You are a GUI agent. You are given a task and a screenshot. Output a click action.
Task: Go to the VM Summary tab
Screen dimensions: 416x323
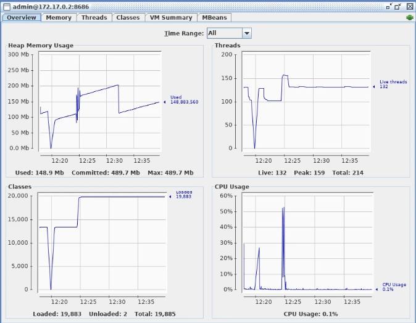point(171,17)
